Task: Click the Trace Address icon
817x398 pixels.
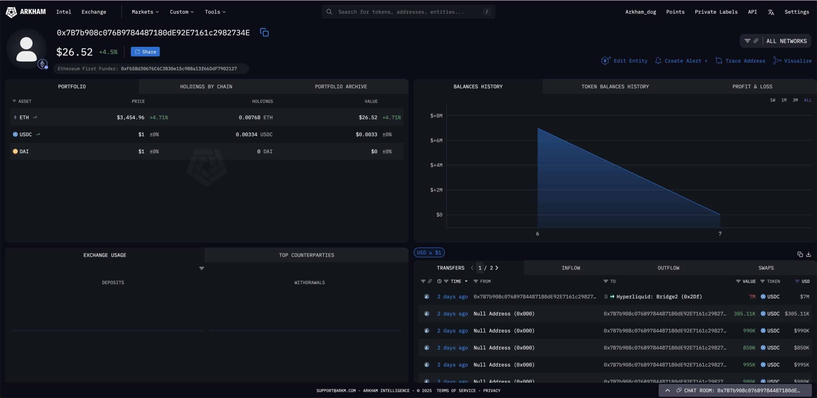Action: [x=718, y=60]
